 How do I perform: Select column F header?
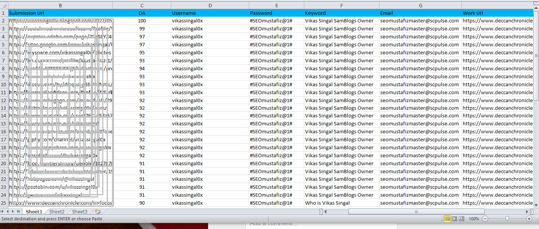click(x=341, y=5)
